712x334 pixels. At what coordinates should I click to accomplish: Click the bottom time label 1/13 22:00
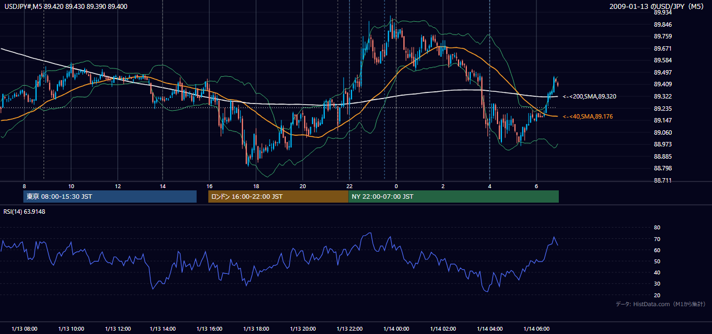coord(349,329)
